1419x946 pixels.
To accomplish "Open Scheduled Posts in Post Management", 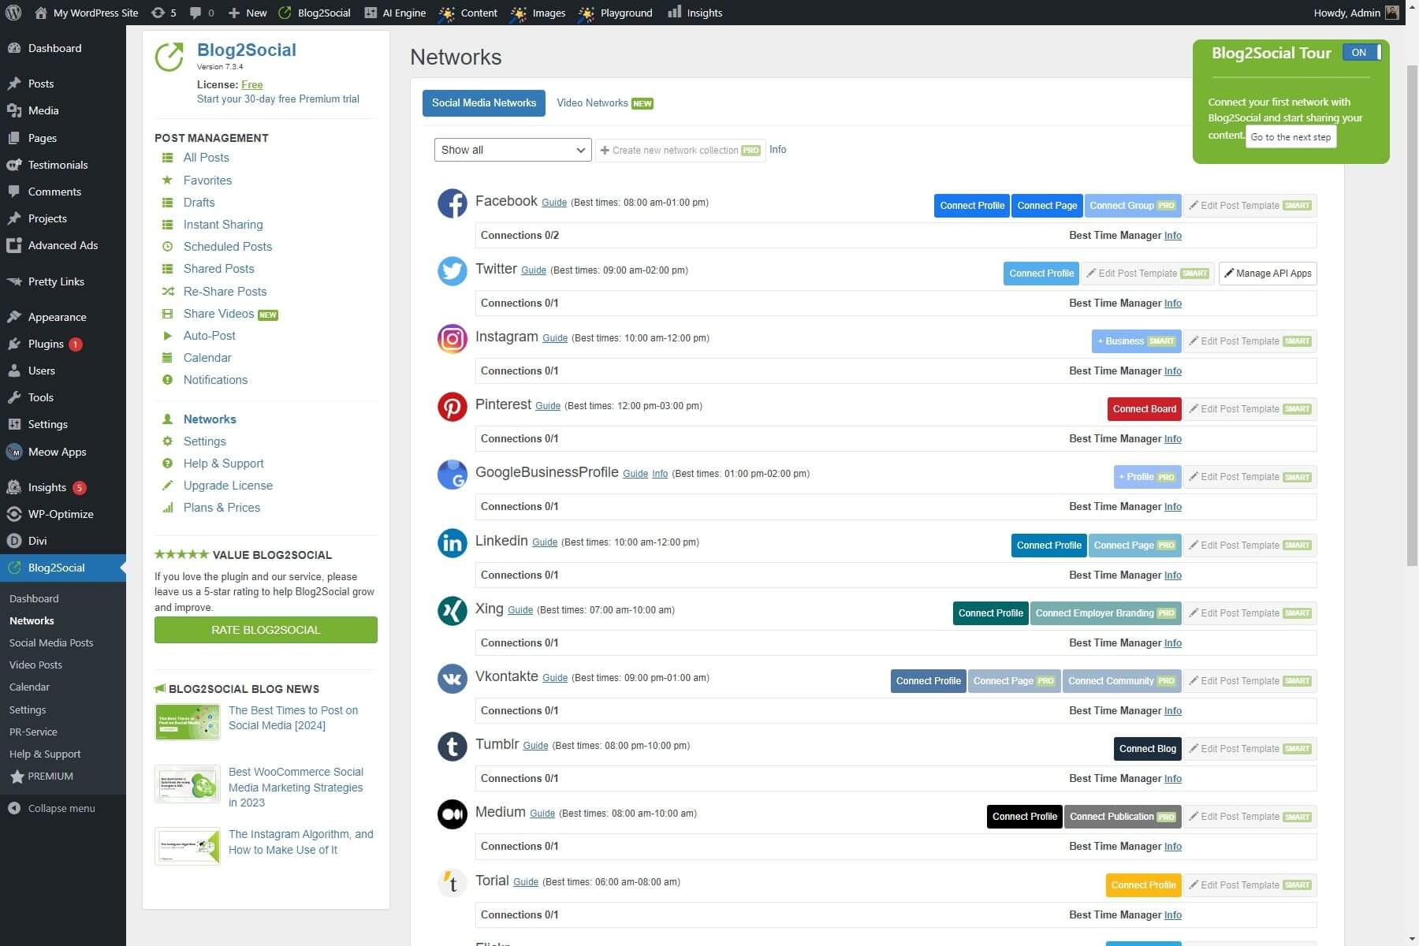I will [x=227, y=247].
